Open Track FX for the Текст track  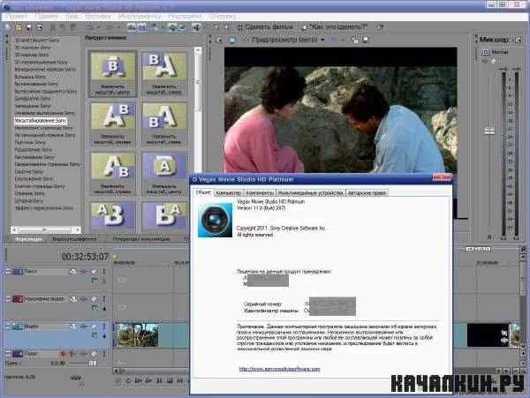(83, 272)
